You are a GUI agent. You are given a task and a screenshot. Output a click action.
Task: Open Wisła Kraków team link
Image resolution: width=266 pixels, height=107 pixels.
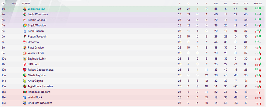click(x=36, y=9)
